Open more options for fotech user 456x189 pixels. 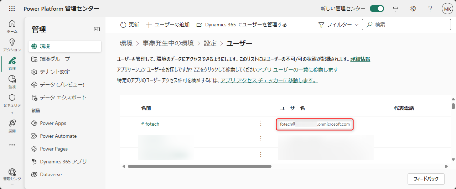click(260, 123)
